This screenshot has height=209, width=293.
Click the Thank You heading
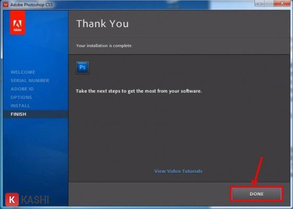pos(102,23)
